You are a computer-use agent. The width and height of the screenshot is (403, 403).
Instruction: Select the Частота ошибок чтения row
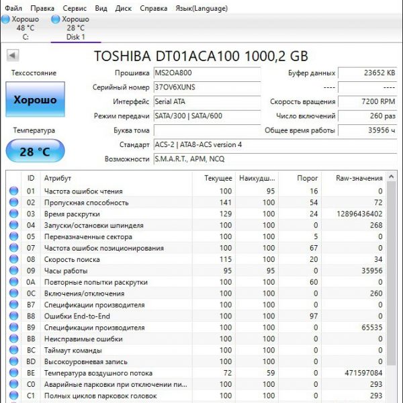[x=195, y=191]
